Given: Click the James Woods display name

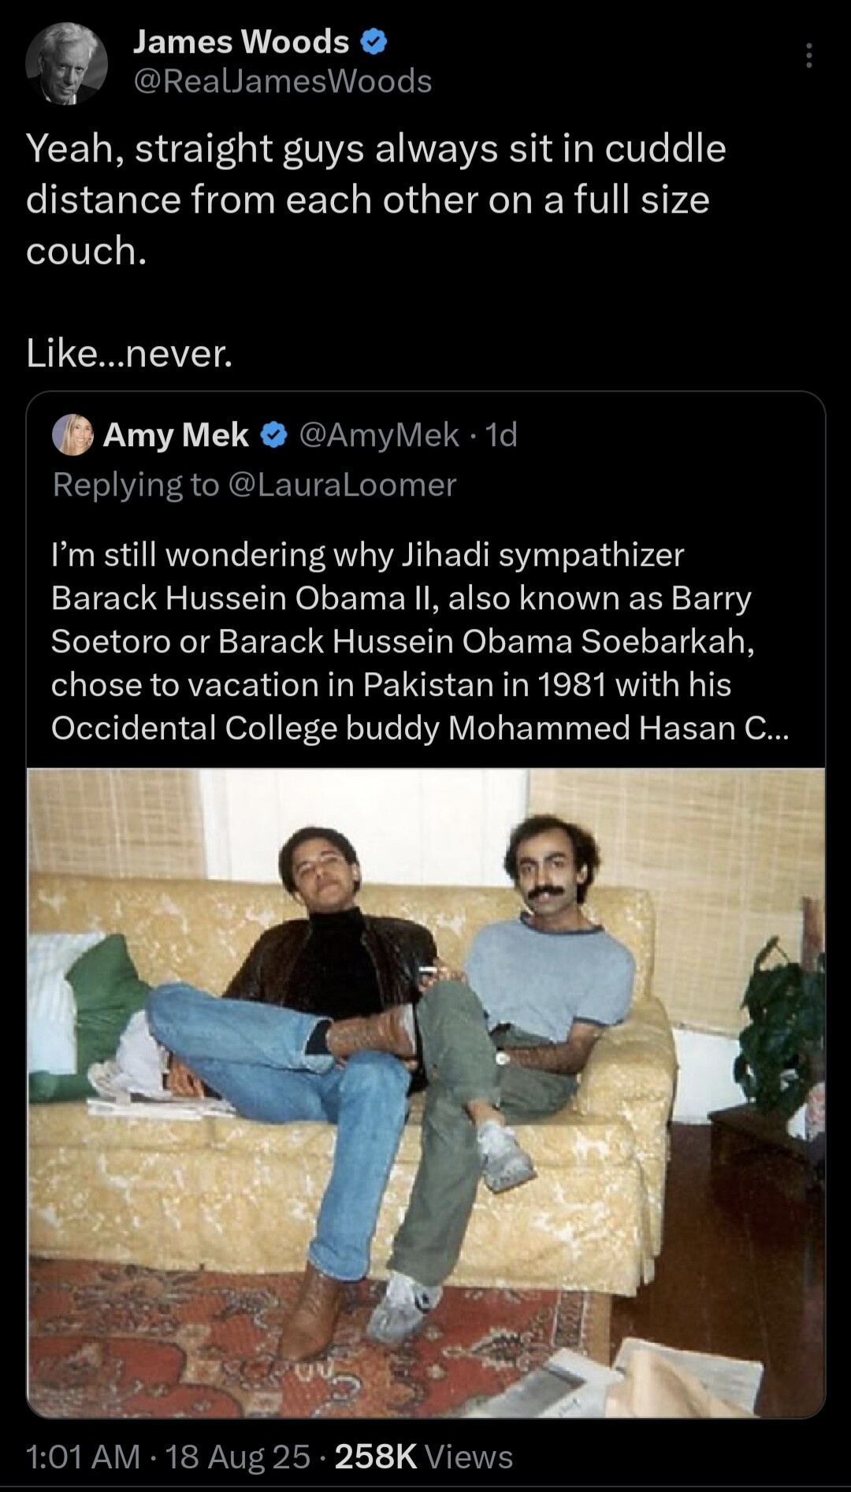Looking at the screenshot, I should click(240, 42).
